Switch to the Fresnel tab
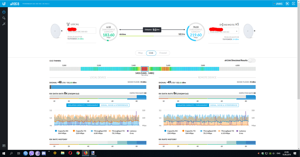Screen dimensions: 300x157 [x=163, y=53]
